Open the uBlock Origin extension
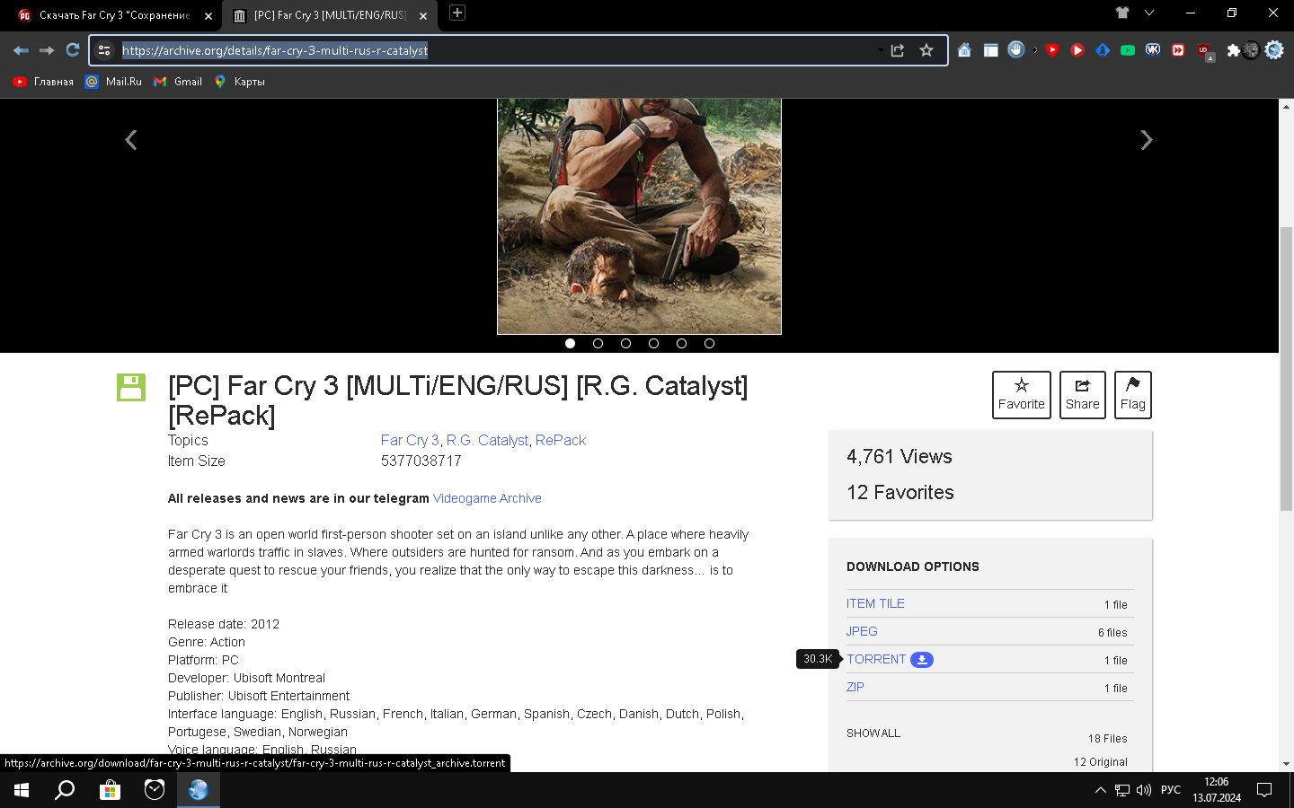 click(1204, 51)
